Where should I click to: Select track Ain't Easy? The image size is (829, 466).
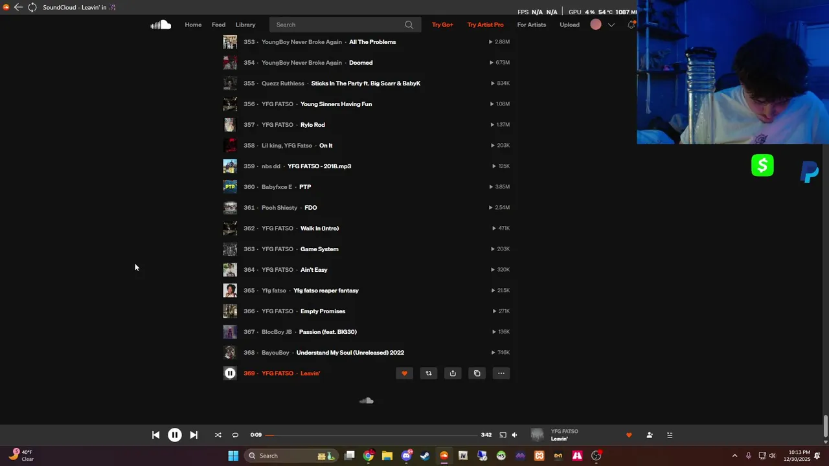pos(314,270)
